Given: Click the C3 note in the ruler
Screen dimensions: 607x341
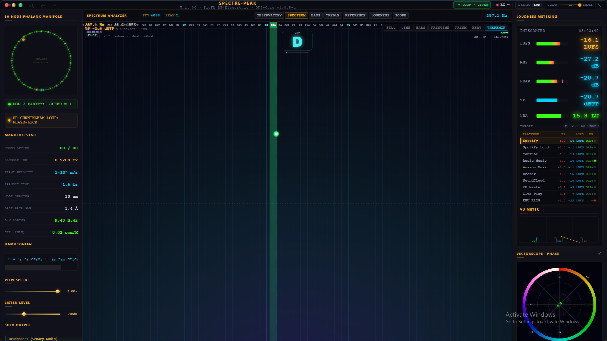Looking at the screenshot, I should [185, 25].
